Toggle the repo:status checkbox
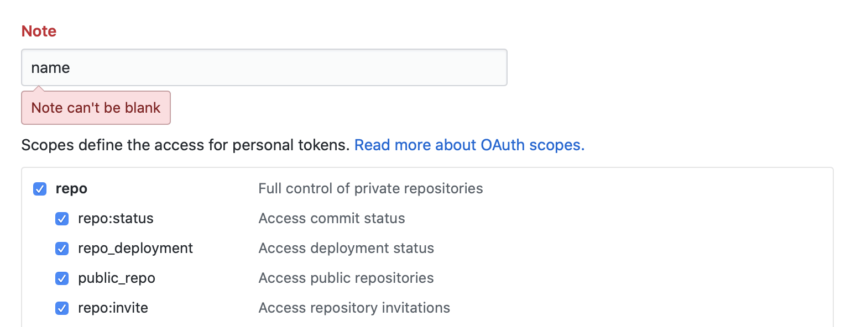This screenshot has width=846, height=327. click(62, 219)
